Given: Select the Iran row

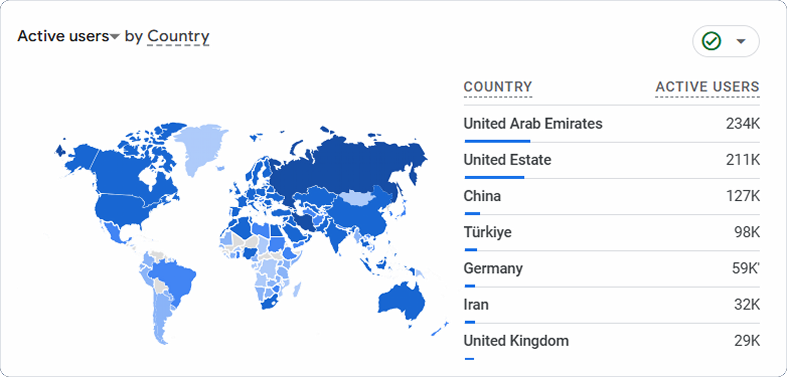Looking at the screenshot, I should tap(612, 305).
